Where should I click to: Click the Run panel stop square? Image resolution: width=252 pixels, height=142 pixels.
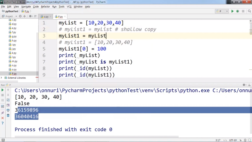(2, 95)
